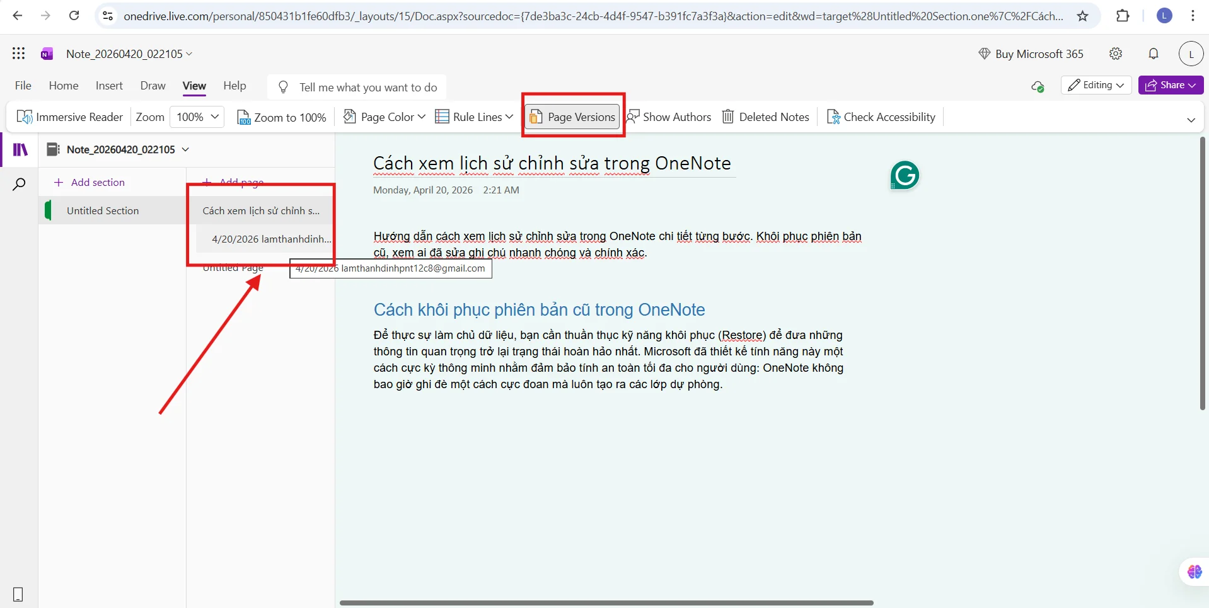
Task: Open browser extensions puzzle icon
Action: coord(1123,16)
